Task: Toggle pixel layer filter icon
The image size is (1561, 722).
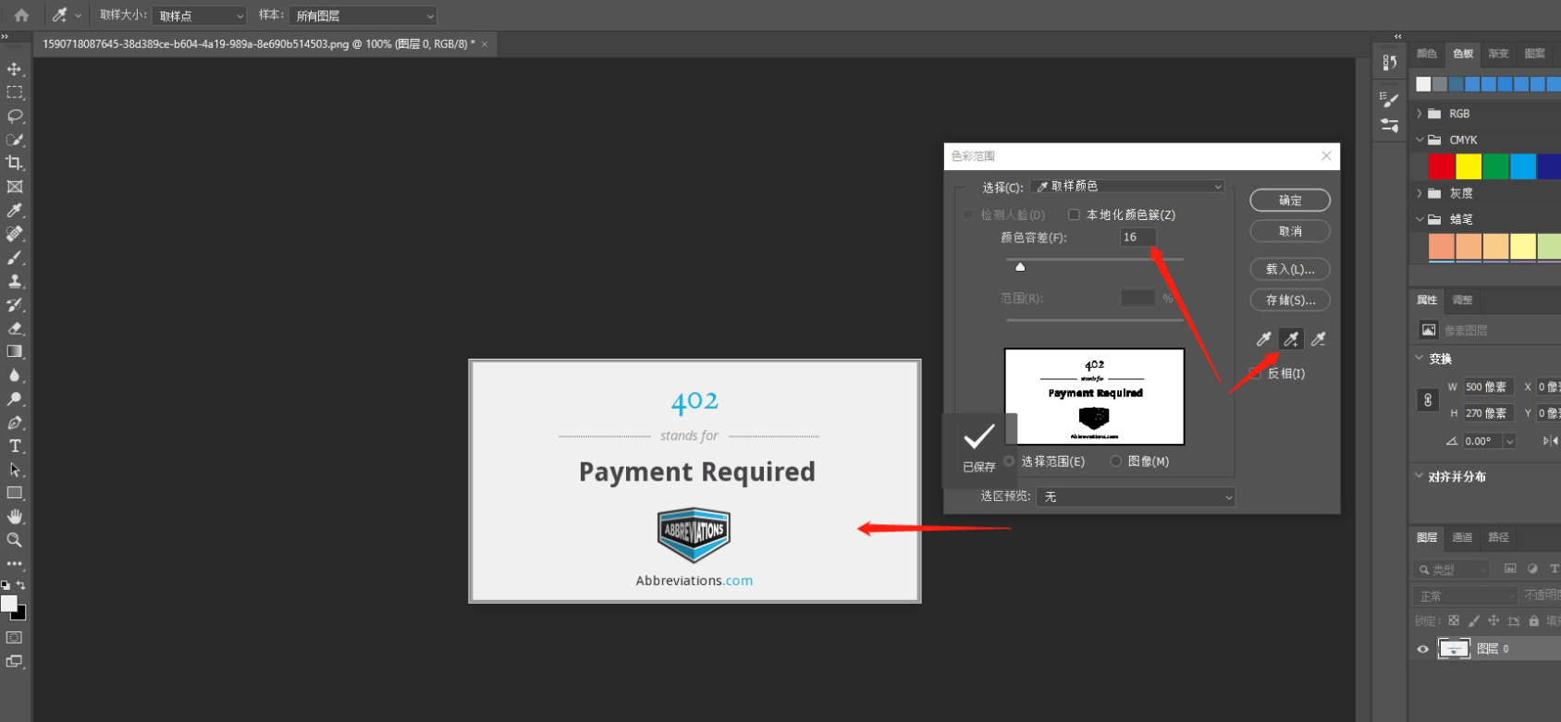Action: [1510, 569]
